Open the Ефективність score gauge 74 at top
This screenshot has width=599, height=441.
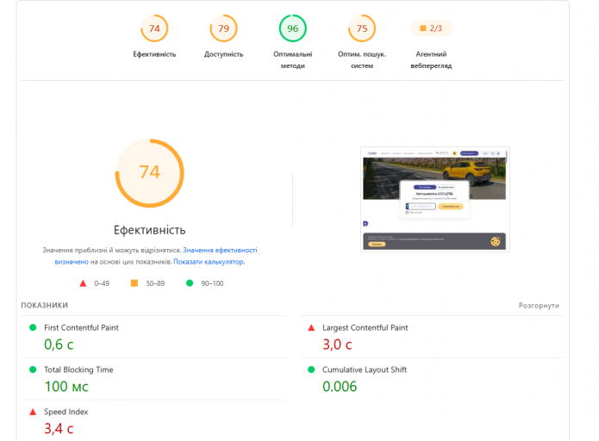[x=154, y=28]
